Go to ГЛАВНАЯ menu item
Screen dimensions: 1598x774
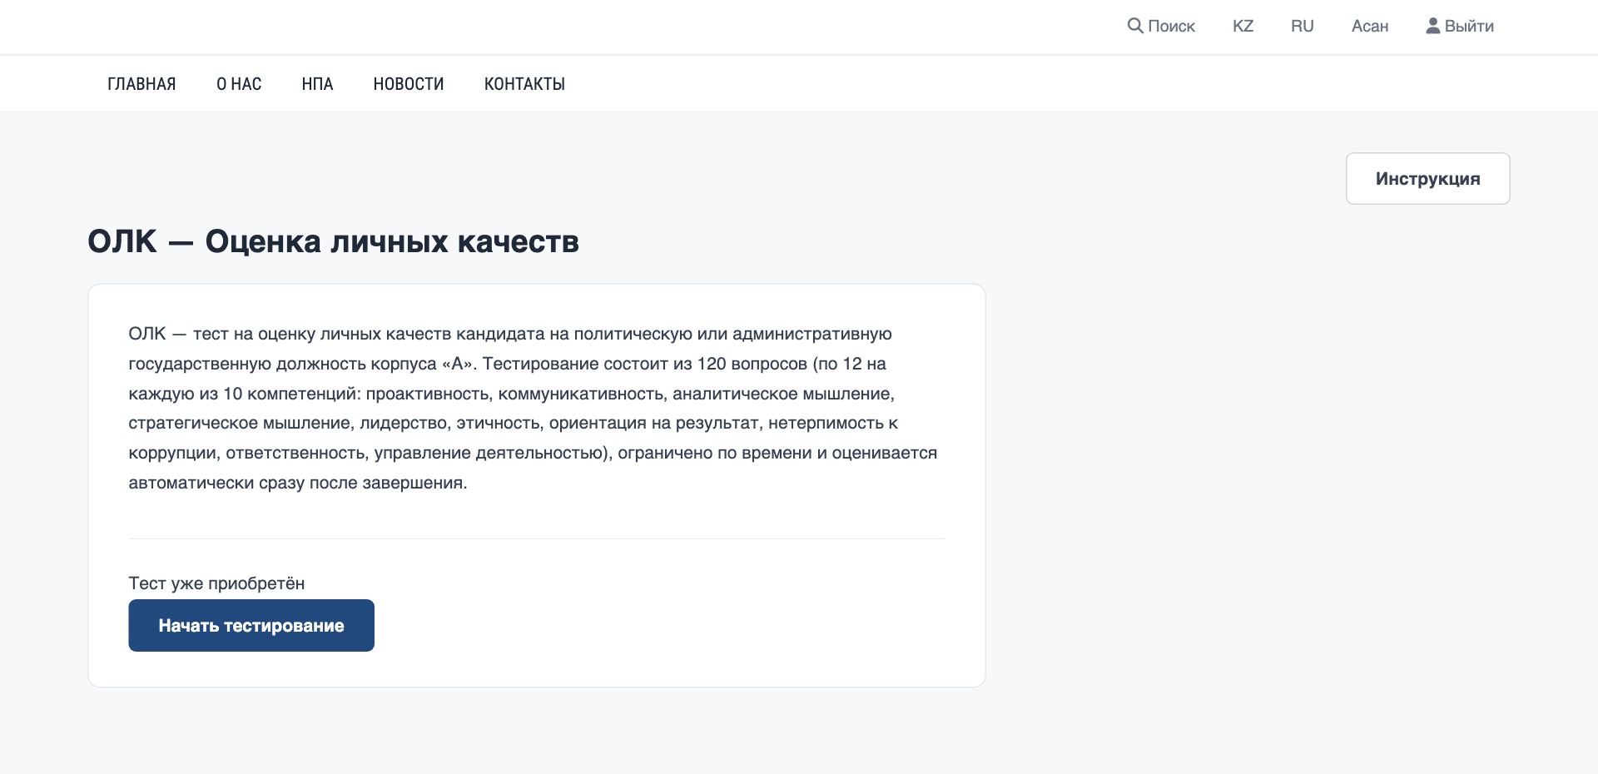(141, 84)
